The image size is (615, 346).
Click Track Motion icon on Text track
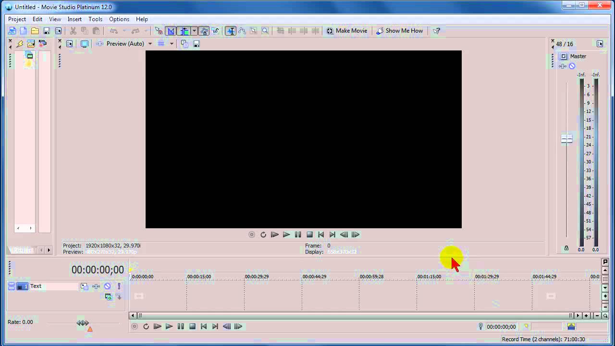[x=85, y=286]
